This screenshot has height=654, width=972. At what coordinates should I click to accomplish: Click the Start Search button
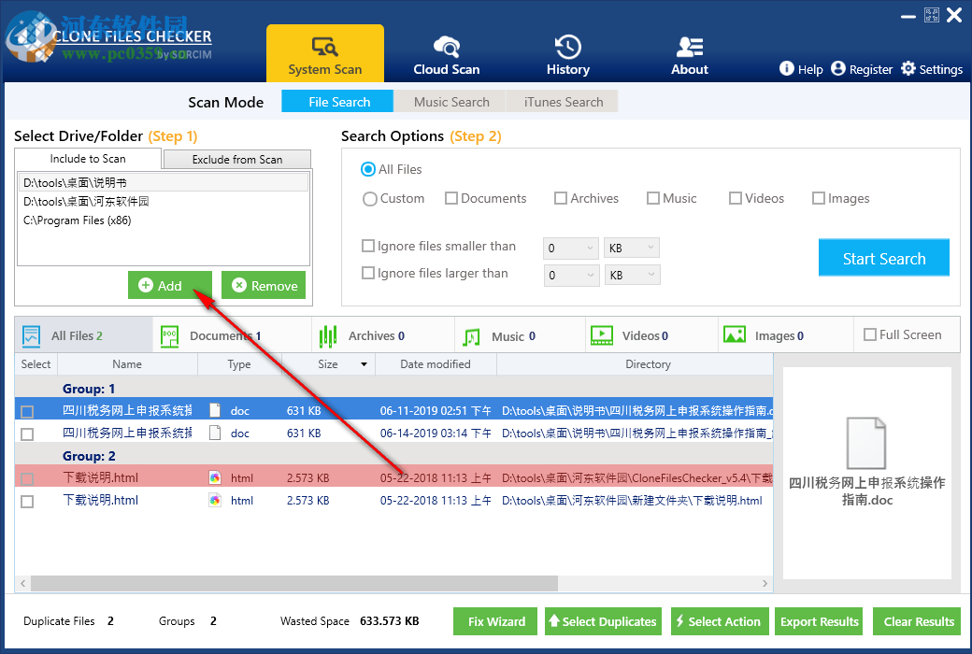[x=883, y=257]
